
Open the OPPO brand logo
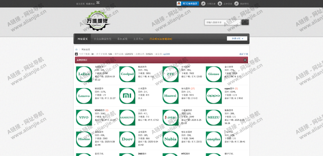pos(214,96)
